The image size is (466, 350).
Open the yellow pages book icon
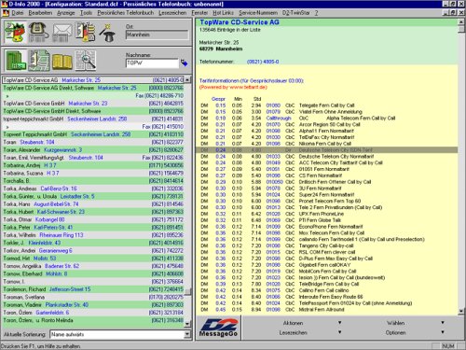click(x=62, y=62)
